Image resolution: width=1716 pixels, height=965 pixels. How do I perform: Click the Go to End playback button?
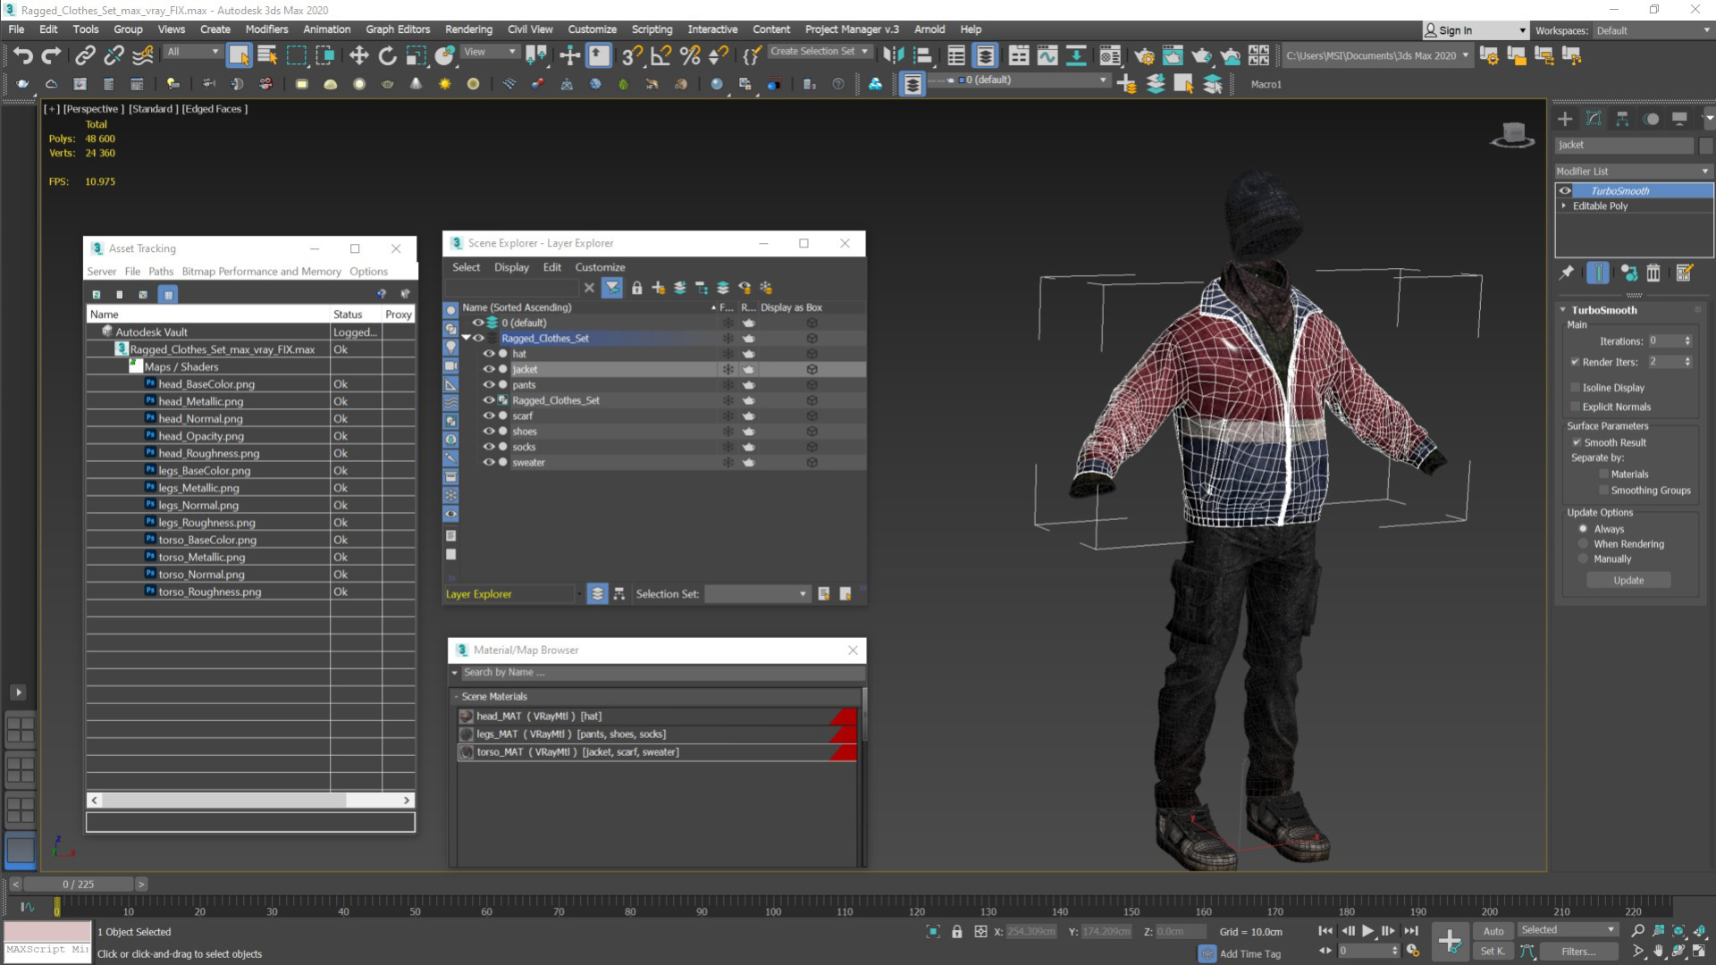[x=1411, y=931]
